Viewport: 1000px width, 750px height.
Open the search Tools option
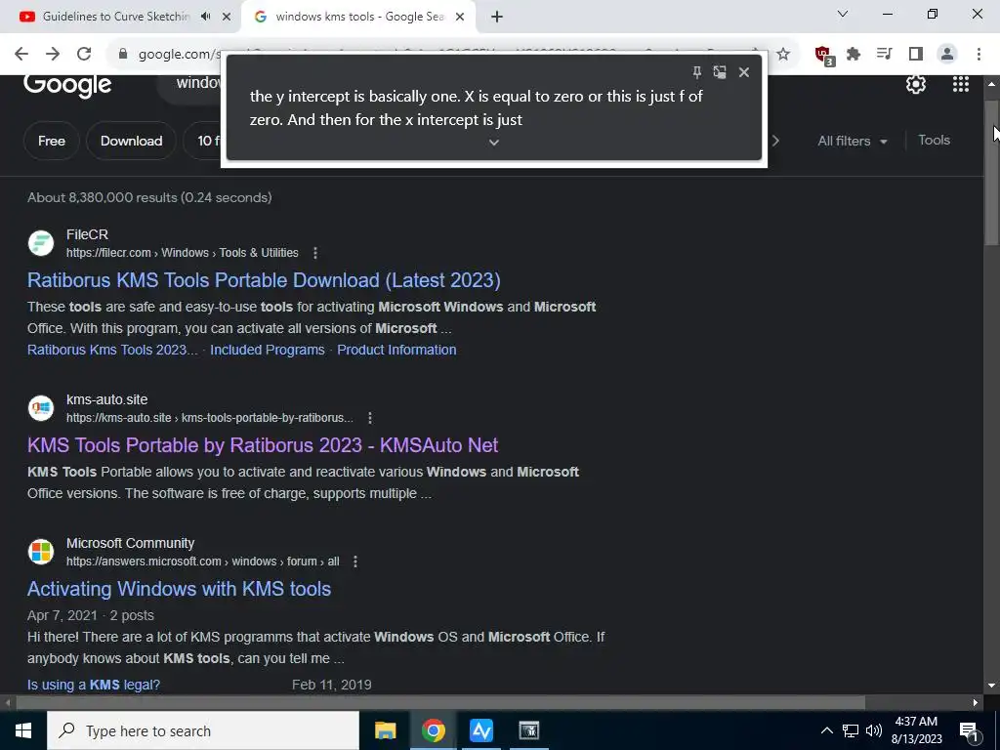[934, 141]
